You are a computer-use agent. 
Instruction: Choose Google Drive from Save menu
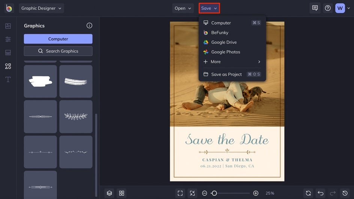tap(223, 42)
